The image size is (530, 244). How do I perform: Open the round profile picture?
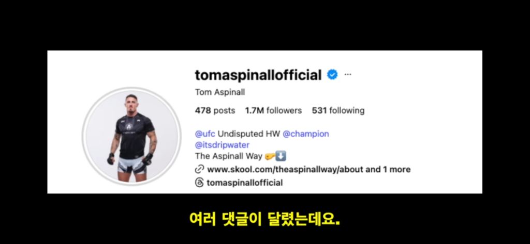pyautogui.click(x=132, y=136)
